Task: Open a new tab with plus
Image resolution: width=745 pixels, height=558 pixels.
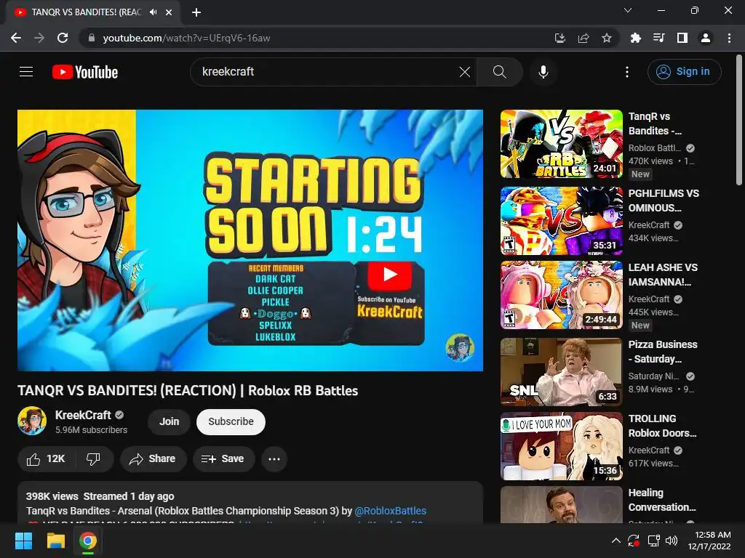Action: (196, 12)
